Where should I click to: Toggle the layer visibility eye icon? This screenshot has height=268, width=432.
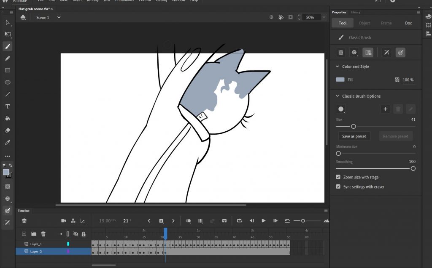click(x=76, y=234)
